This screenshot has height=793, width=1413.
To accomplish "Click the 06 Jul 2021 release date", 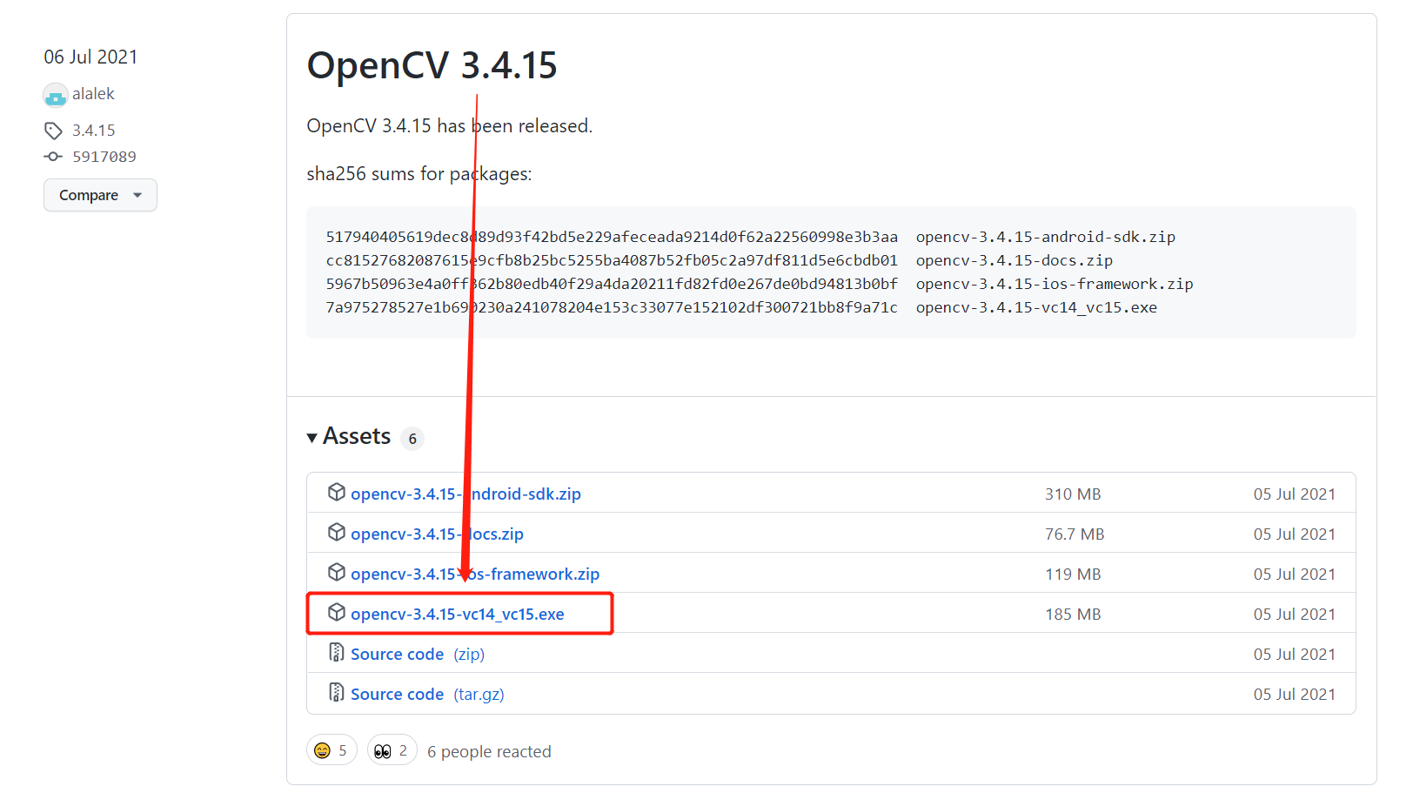I will point(91,57).
